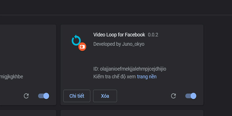Click the extension ID olajjanioefmekjjalehmpjcejdhijio

[x=133, y=69]
